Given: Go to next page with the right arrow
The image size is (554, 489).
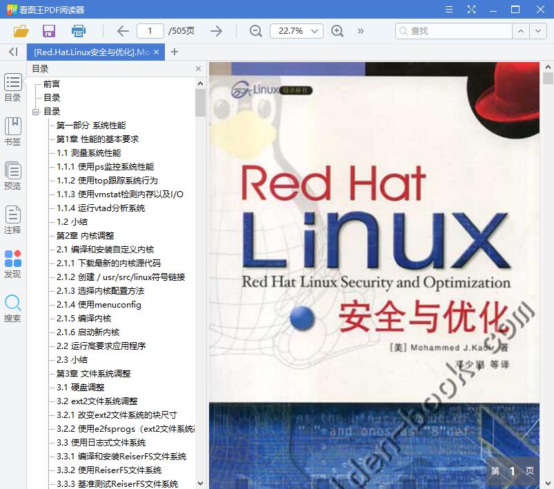Looking at the screenshot, I should (216, 31).
